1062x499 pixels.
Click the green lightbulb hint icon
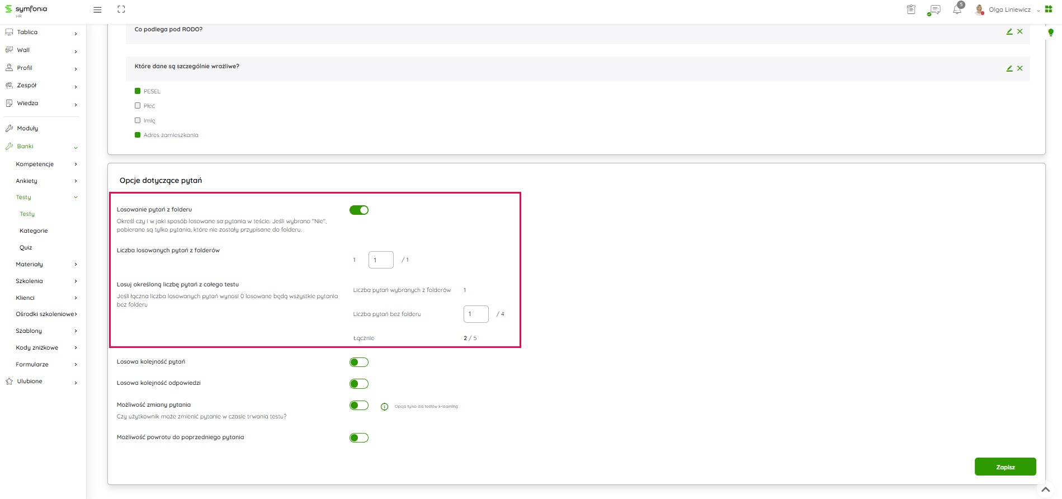click(1051, 32)
